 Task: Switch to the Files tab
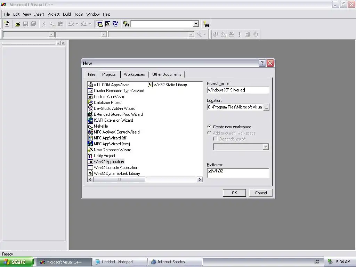pyautogui.click(x=91, y=74)
